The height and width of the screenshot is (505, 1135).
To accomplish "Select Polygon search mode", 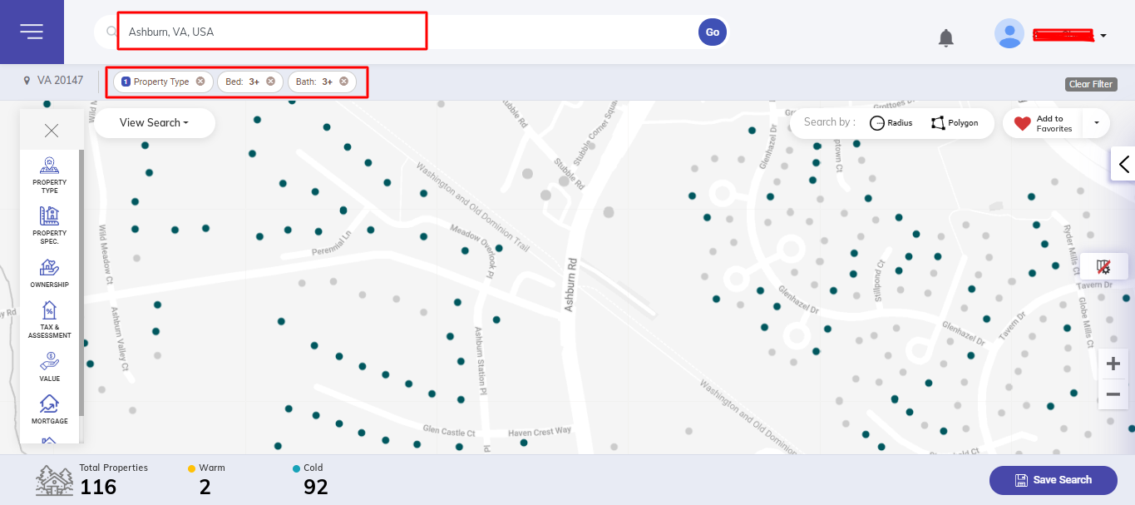I will (954, 123).
